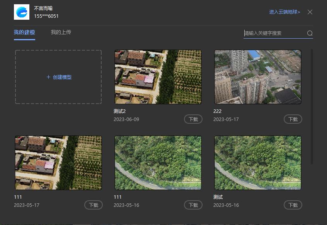Switch to 我的建模 tab
327x225 pixels.
click(24, 32)
